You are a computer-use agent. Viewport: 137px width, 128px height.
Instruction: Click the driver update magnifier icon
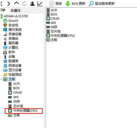click(91, 4)
